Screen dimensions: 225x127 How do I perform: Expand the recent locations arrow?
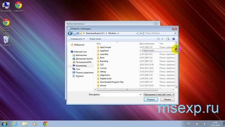[78, 34]
